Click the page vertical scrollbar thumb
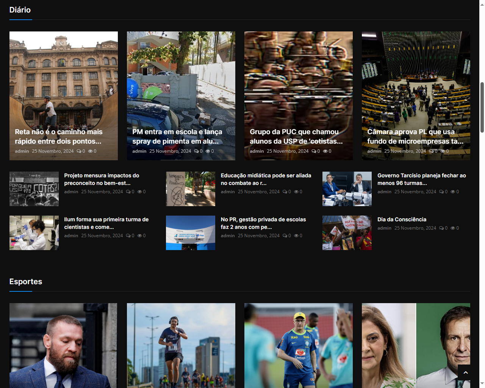 tap(482, 107)
